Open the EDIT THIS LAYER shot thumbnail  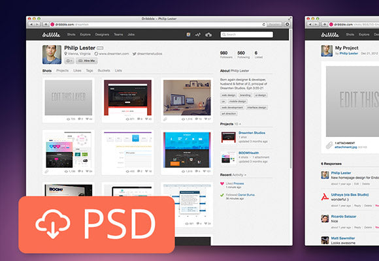pos(69,97)
